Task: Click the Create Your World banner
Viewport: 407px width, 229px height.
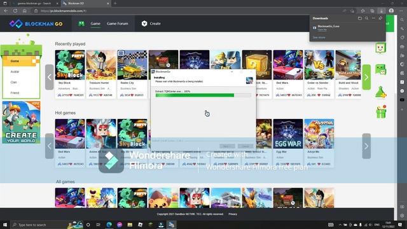Action: click(x=21, y=122)
